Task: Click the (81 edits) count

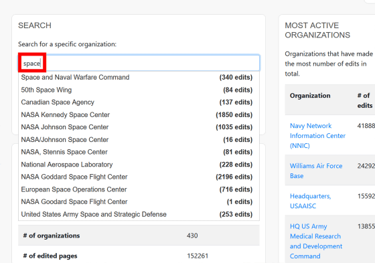Action: point(238,152)
